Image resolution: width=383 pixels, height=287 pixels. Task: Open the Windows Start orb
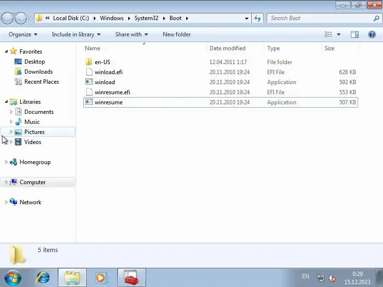point(12,277)
